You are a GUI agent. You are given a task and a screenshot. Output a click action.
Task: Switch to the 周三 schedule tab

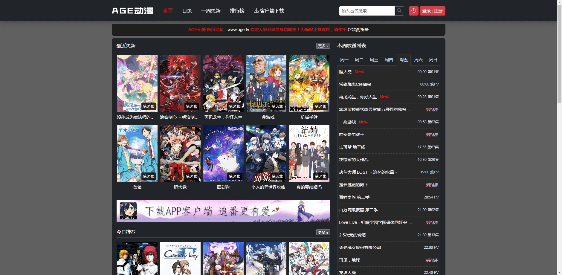[374, 60]
